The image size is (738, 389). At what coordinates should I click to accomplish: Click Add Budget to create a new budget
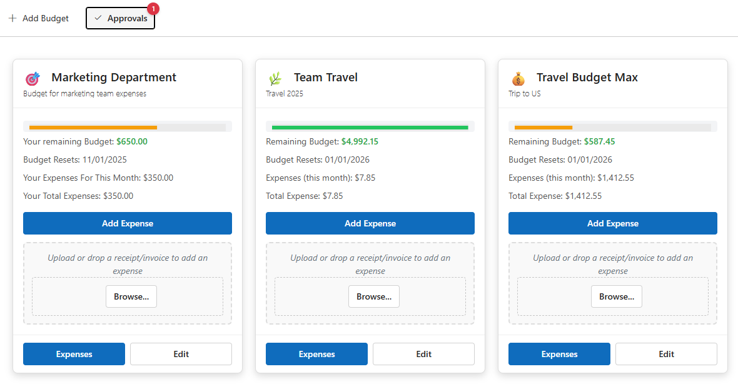tap(39, 18)
